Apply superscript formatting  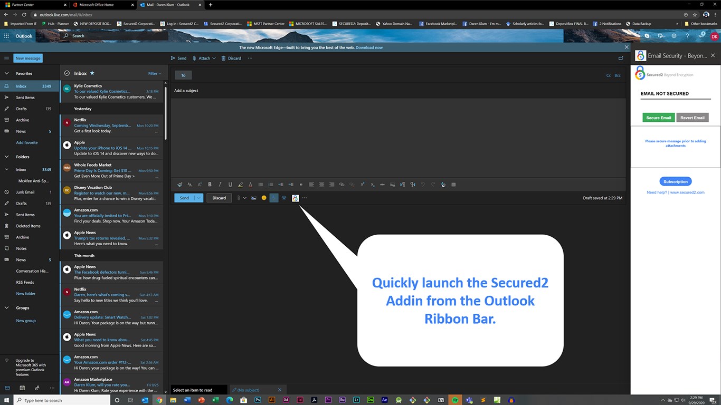pyautogui.click(x=362, y=185)
